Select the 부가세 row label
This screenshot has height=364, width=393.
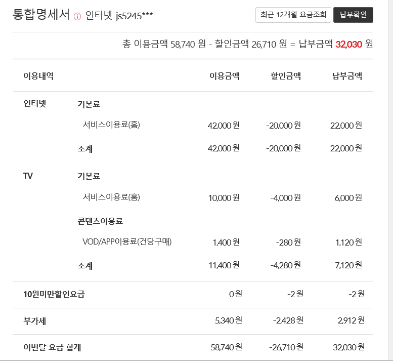(35, 321)
